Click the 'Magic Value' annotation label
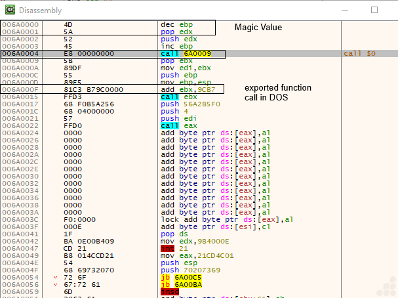The height and width of the screenshot is (298, 398). pos(258,28)
